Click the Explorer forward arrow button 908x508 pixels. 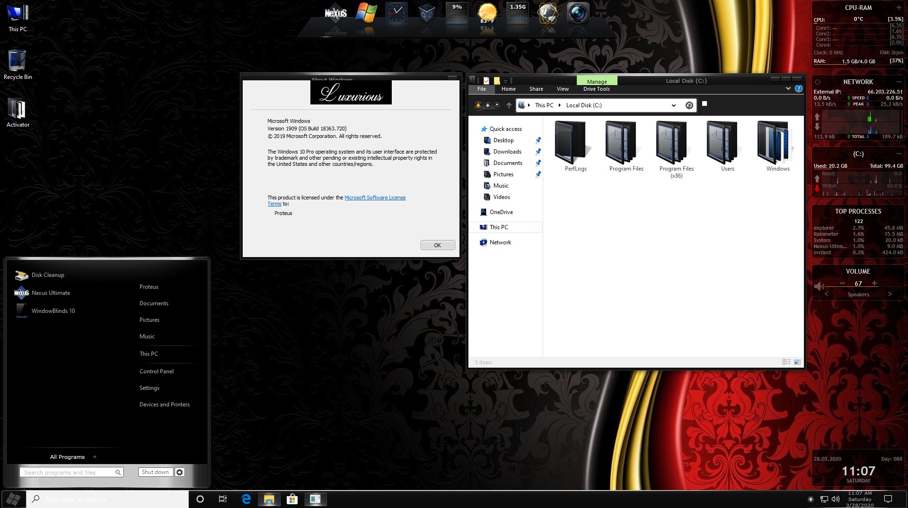click(x=488, y=105)
